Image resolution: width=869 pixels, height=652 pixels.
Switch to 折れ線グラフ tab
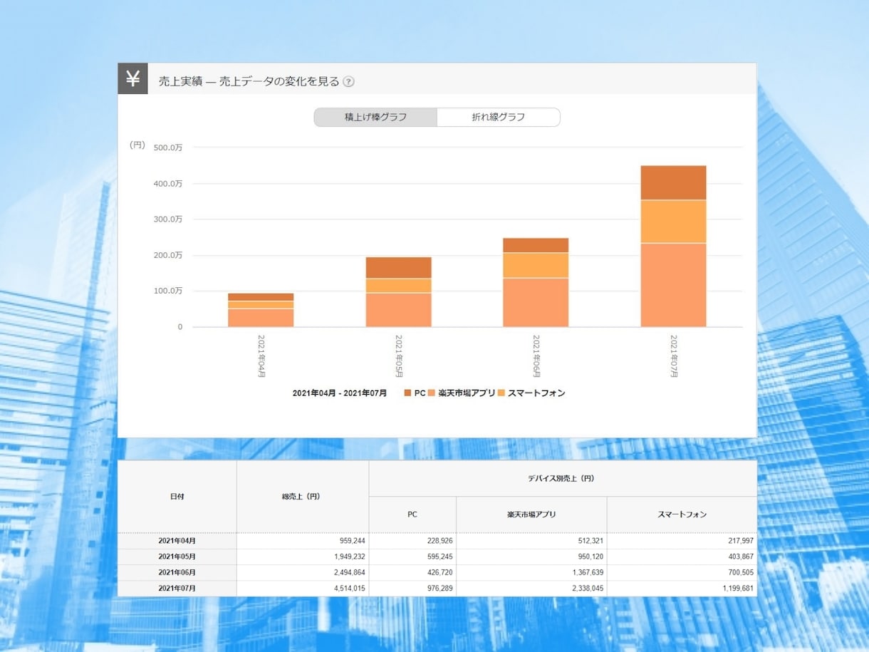499,117
